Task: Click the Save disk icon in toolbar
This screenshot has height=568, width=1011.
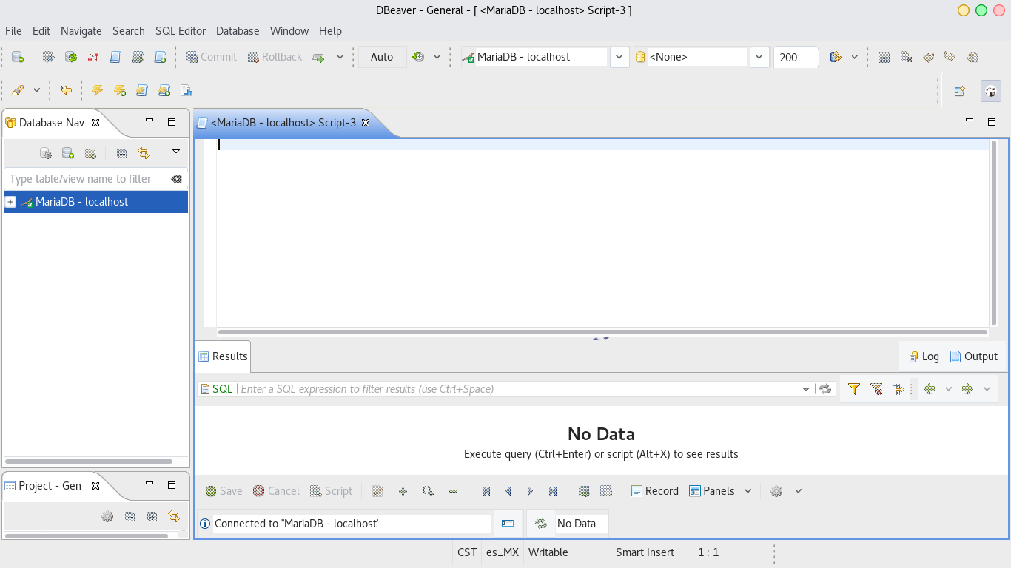Action: click(x=884, y=57)
